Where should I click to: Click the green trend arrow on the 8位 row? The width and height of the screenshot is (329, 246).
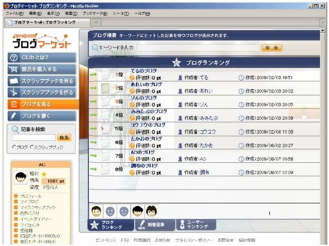(x=94, y=169)
